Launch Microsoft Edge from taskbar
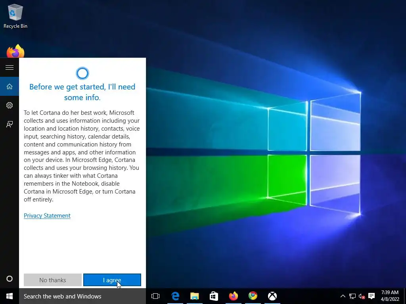This screenshot has width=406, height=304. 175,296
